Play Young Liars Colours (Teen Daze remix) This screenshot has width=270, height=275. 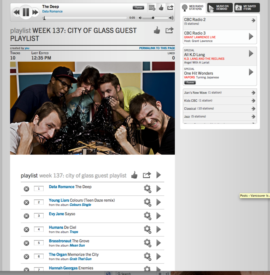(x=159, y=202)
